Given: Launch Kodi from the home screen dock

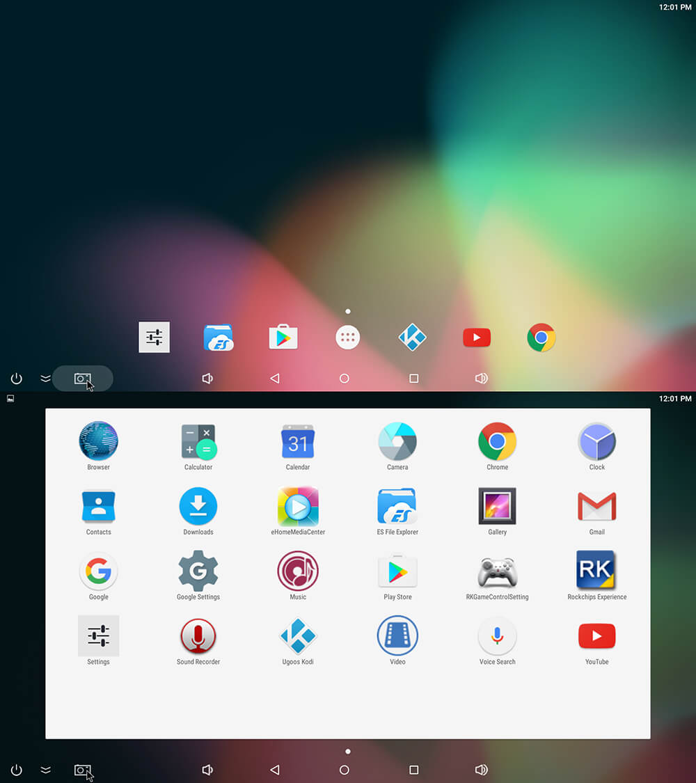Looking at the screenshot, I should (413, 338).
